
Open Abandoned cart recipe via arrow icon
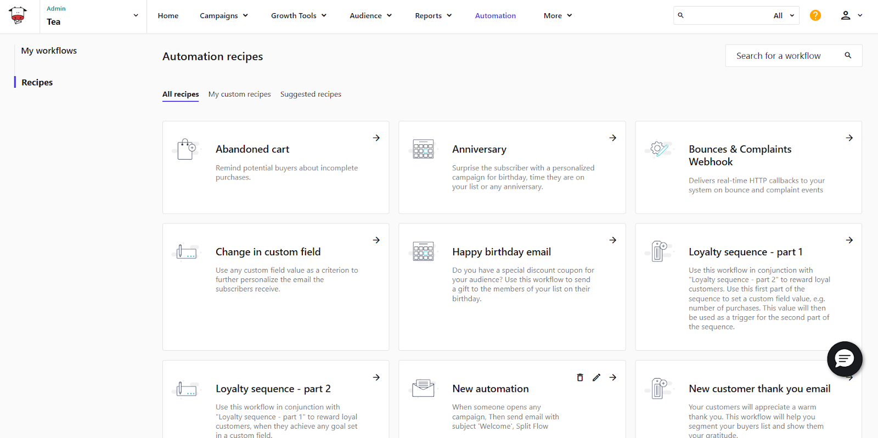click(x=376, y=138)
